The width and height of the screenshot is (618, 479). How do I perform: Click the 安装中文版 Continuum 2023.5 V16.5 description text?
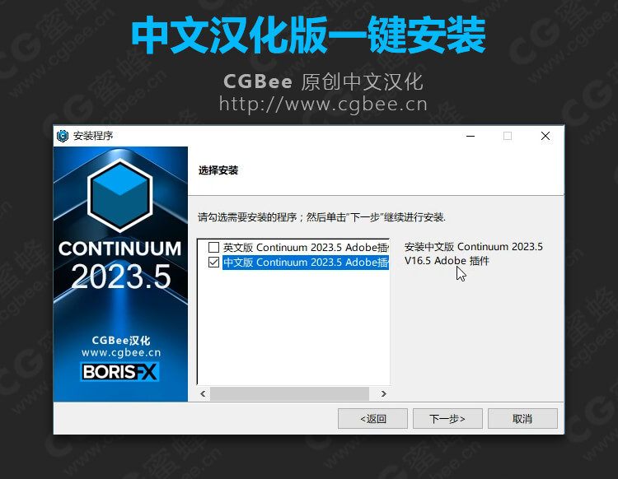coord(473,253)
